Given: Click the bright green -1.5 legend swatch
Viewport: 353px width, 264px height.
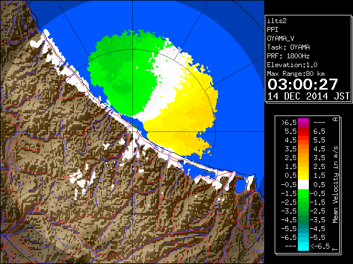Looking at the screenshot, I should point(303,194).
